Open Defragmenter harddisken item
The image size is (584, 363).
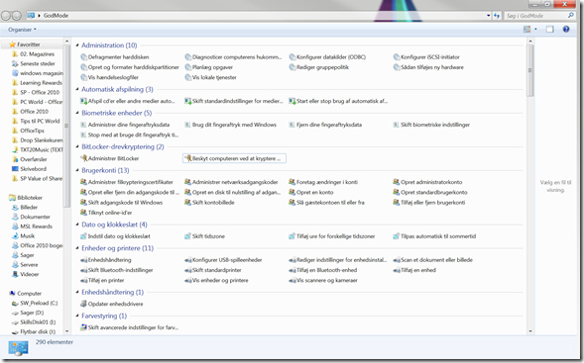[x=115, y=56]
